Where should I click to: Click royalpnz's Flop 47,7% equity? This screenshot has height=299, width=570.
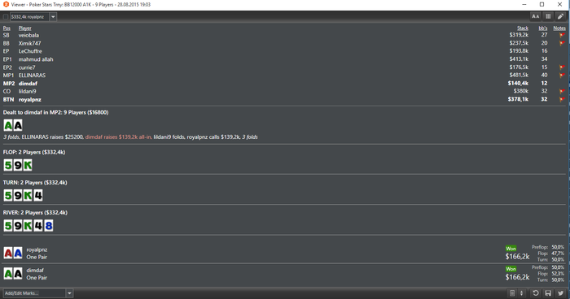(x=550, y=253)
